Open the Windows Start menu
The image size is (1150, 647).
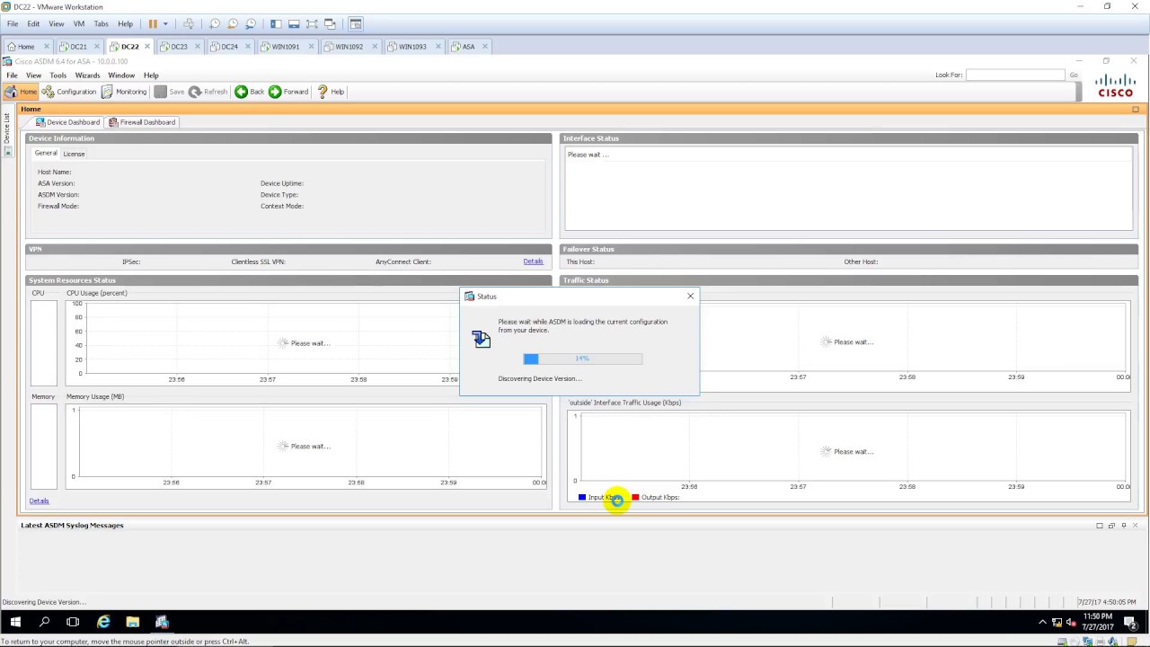pyautogui.click(x=15, y=622)
